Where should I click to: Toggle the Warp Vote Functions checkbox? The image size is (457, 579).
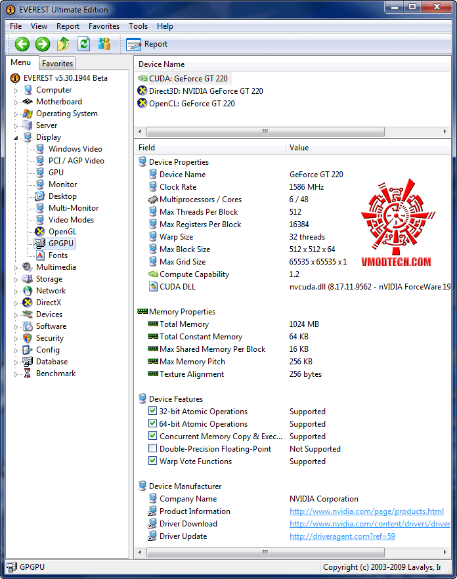(152, 461)
